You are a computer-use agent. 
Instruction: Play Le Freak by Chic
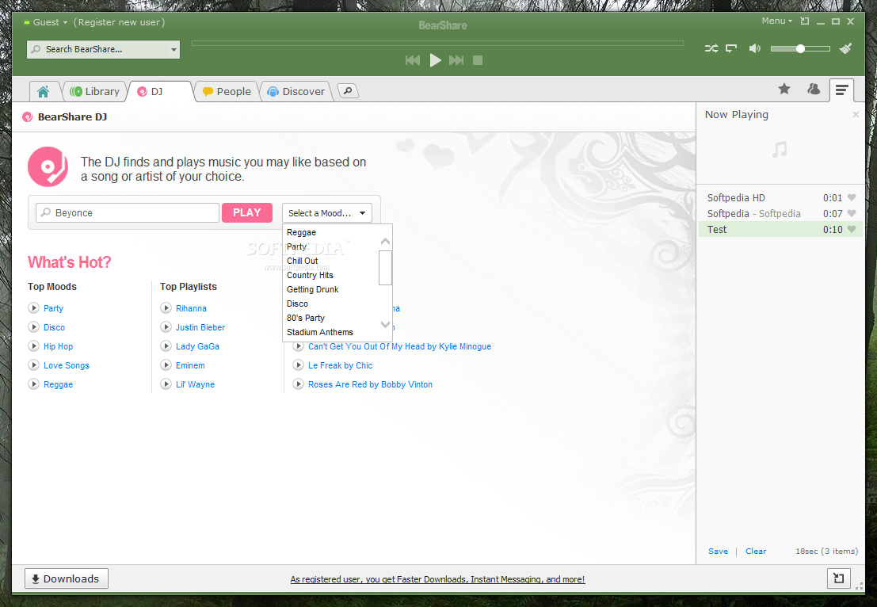[x=299, y=365]
